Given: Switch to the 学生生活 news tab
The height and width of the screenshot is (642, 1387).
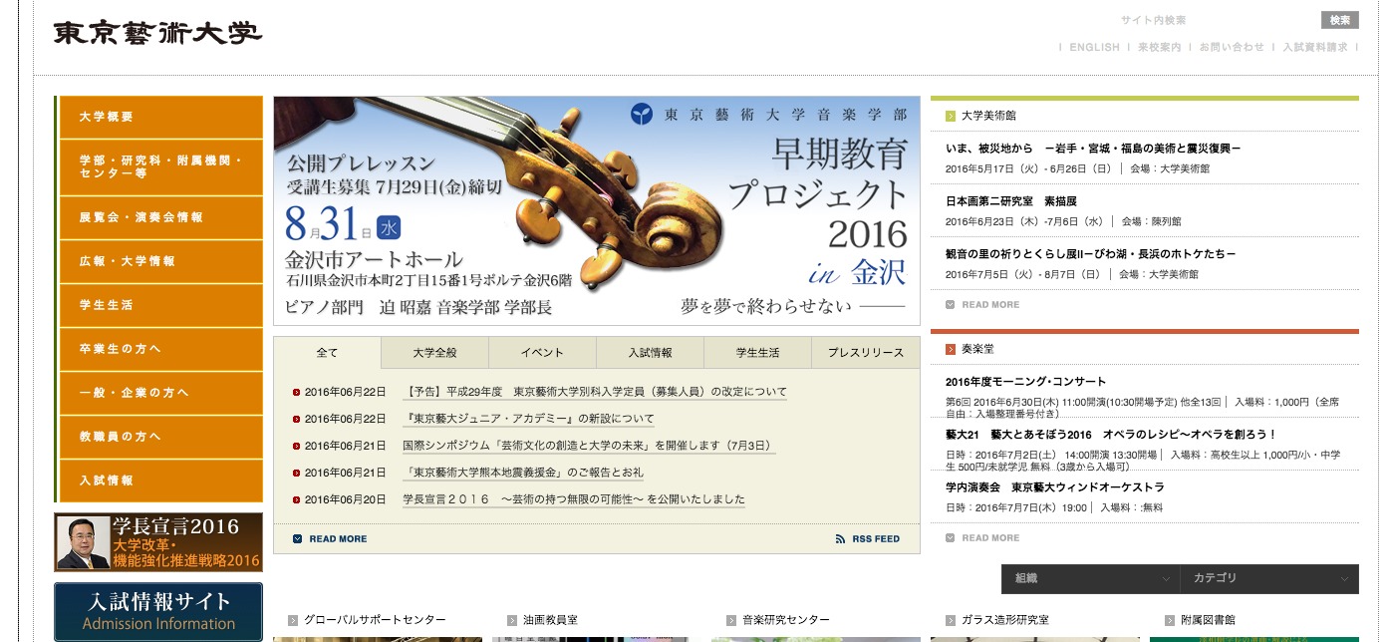Looking at the screenshot, I should click(x=757, y=353).
